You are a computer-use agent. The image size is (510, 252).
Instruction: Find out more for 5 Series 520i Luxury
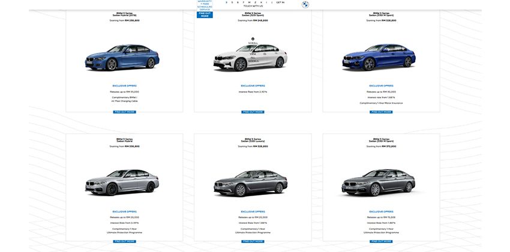coord(253,241)
